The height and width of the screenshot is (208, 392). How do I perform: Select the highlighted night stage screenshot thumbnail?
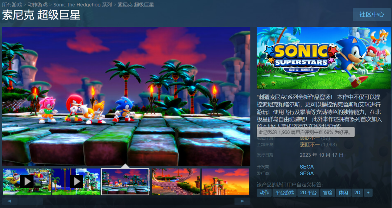pyautogui.click(x=126, y=182)
